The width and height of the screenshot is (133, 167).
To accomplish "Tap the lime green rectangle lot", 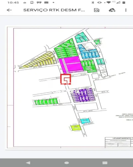I will (x=76, y=128).
